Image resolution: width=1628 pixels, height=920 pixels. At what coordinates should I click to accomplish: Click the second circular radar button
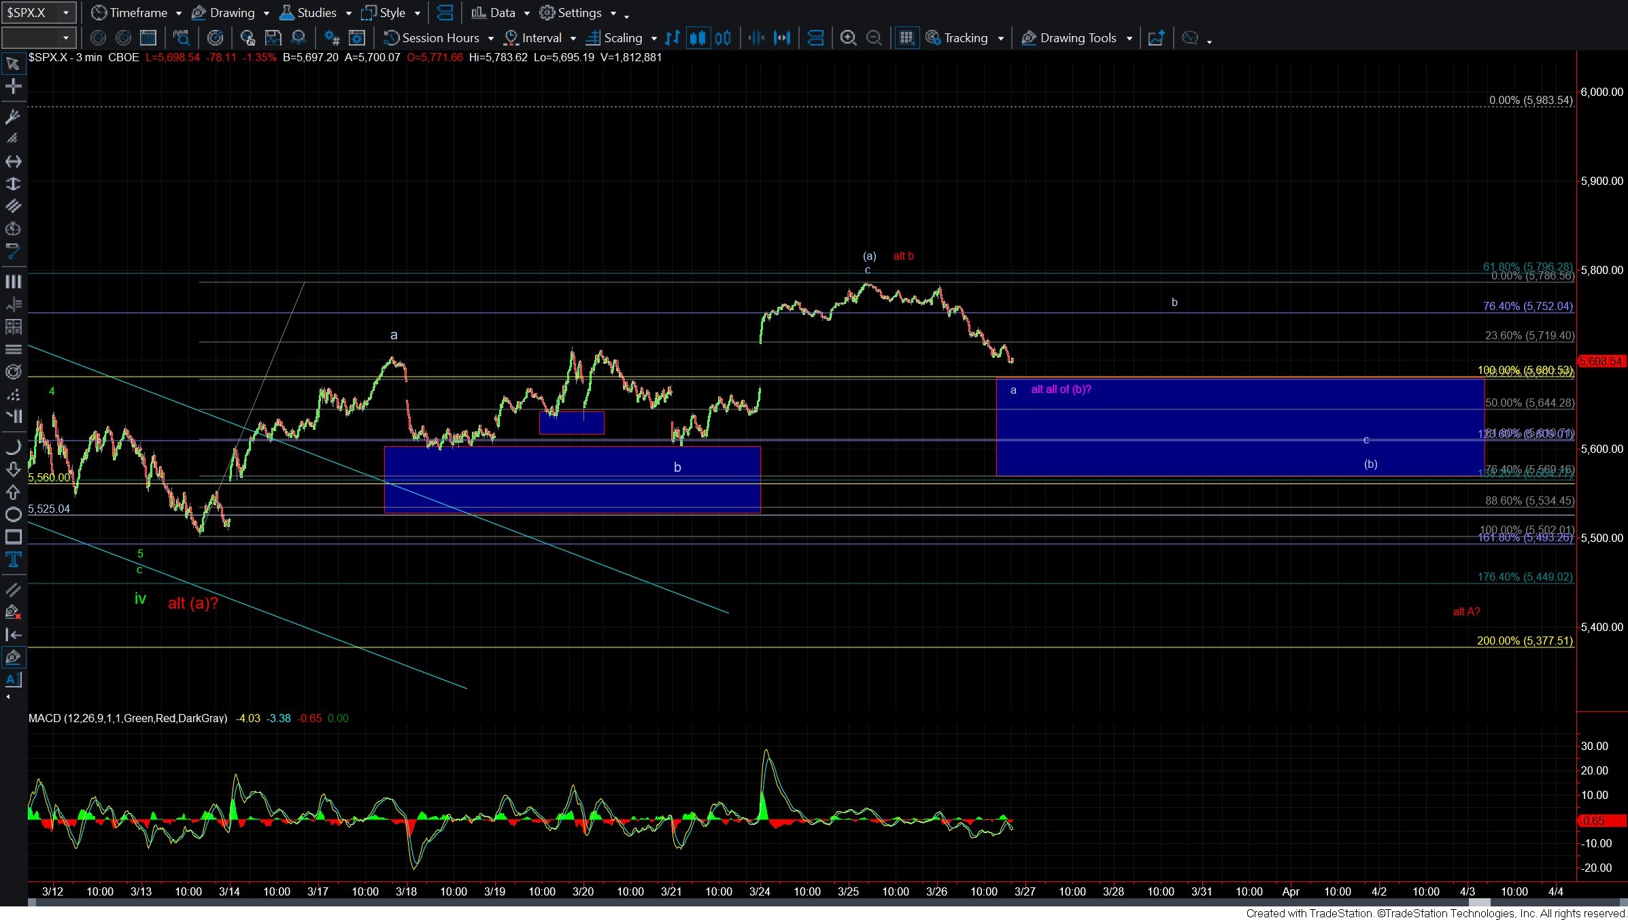[123, 38]
